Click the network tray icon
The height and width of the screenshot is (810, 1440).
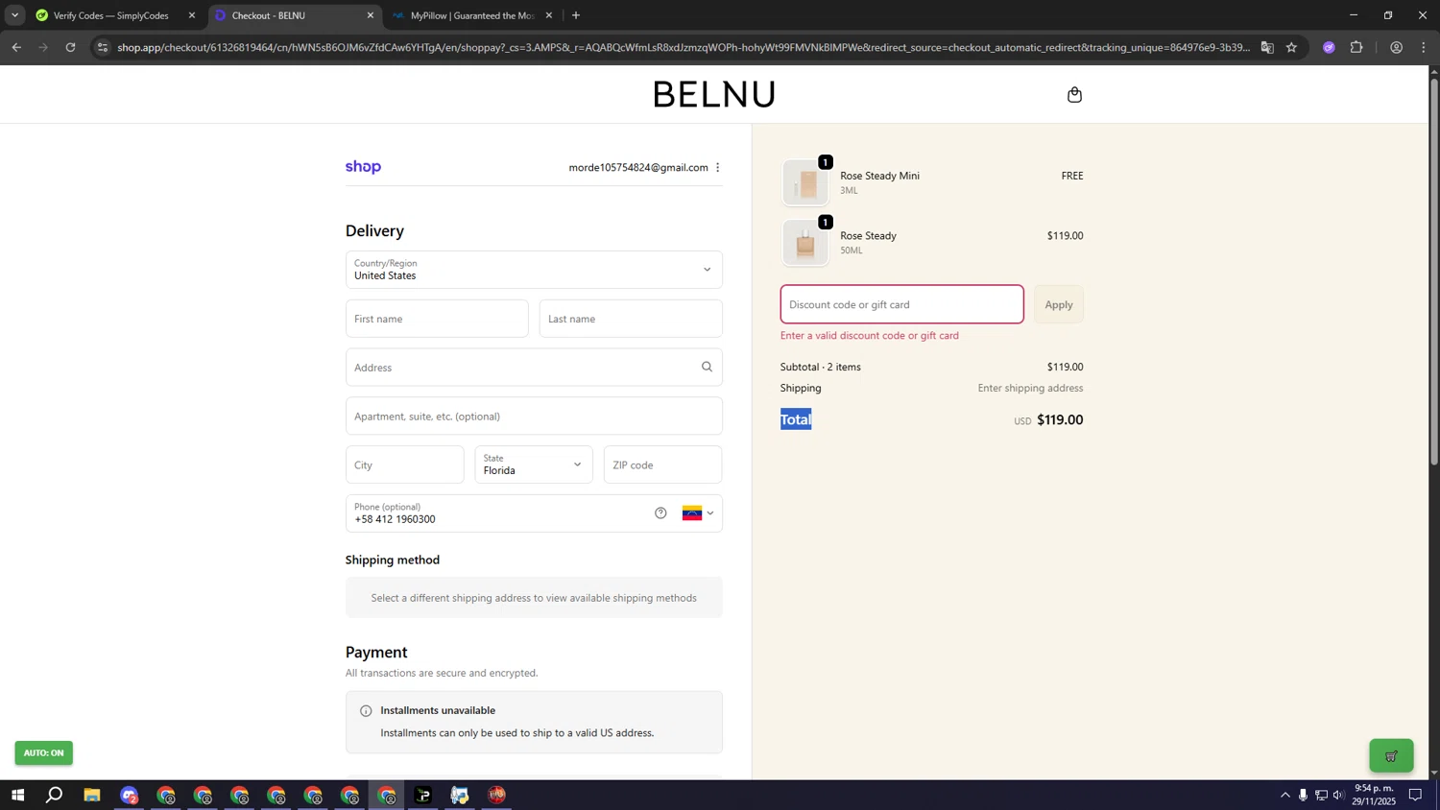[1321, 795]
